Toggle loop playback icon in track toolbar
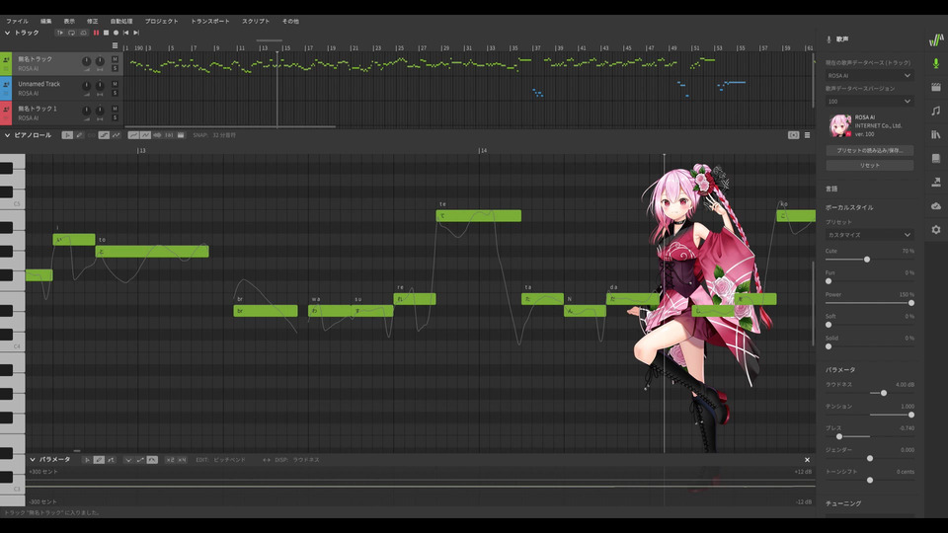 71,33
